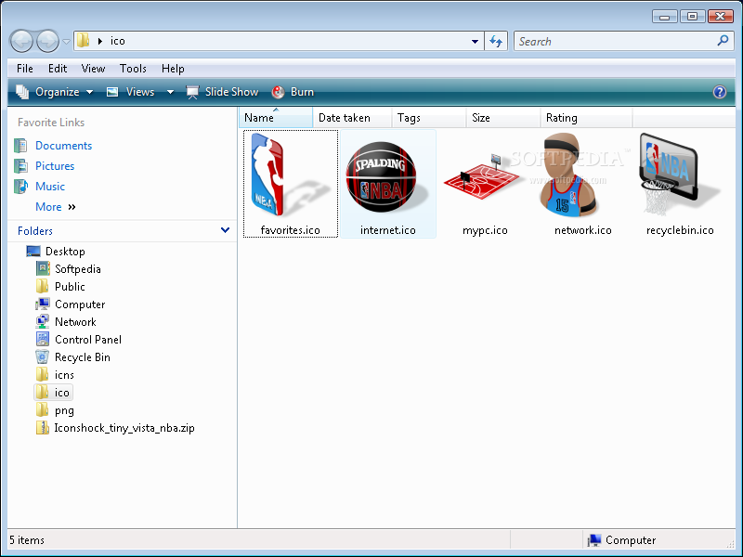The width and height of the screenshot is (743, 557).
Task: Click the Back navigation arrow
Action: point(21,41)
